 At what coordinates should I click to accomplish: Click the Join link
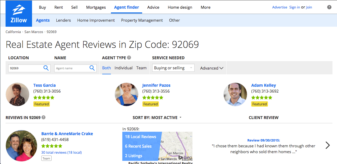click(x=309, y=7)
